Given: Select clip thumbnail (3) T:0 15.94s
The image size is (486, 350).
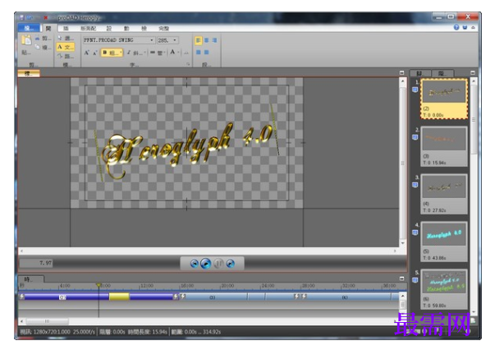Looking at the screenshot, I should (x=444, y=146).
